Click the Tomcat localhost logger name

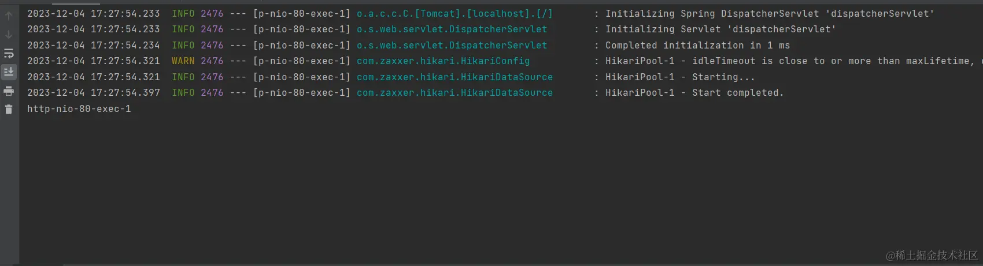(454, 13)
